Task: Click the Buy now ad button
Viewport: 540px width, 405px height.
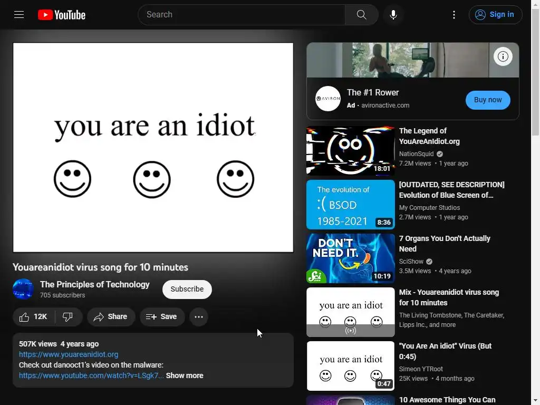Action: click(488, 100)
